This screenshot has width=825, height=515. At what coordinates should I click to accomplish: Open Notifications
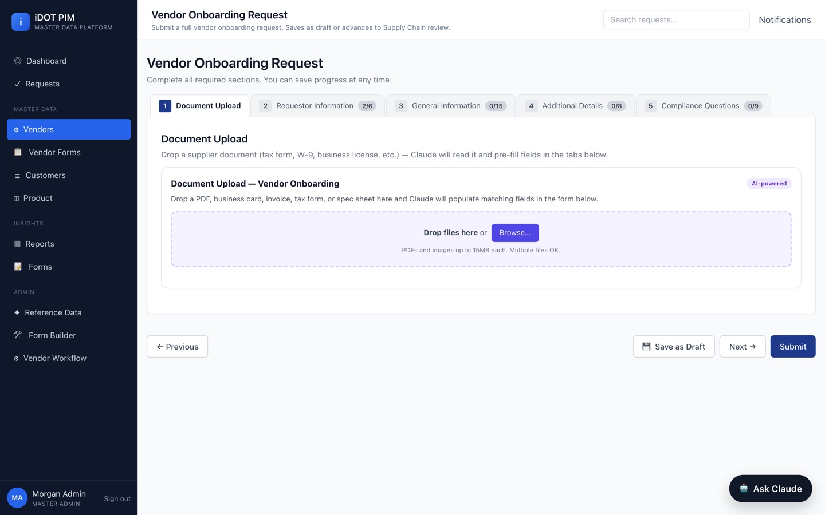pos(785,20)
